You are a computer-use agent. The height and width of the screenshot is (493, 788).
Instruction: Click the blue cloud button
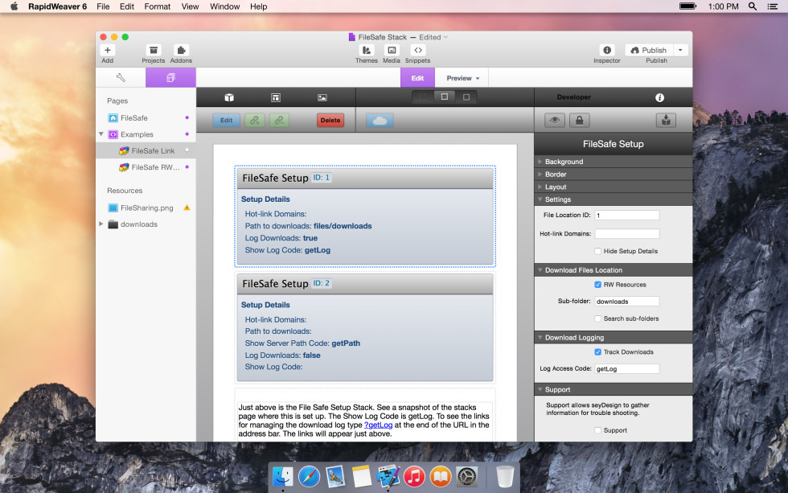pos(380,120)
